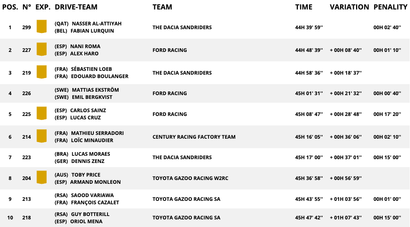Click the yellow badge next to Sébastien Loeb

pyautogui.click(x=41, y=72)
